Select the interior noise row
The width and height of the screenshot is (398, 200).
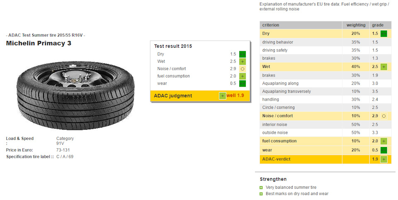pyautogui.click(x=325, y=125)
